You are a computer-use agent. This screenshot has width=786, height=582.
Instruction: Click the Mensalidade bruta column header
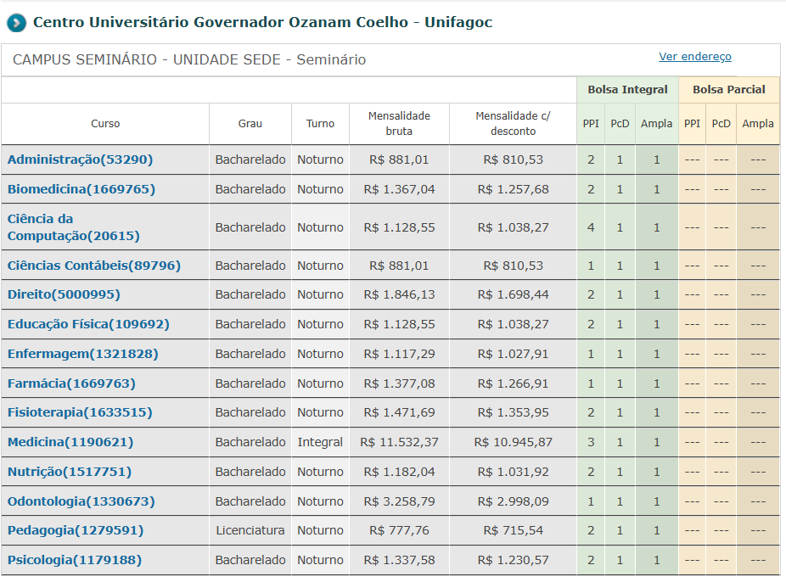click(x=399, y=123)
